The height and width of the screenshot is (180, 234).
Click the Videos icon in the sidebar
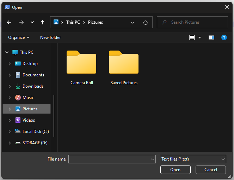tap(18, 120)
